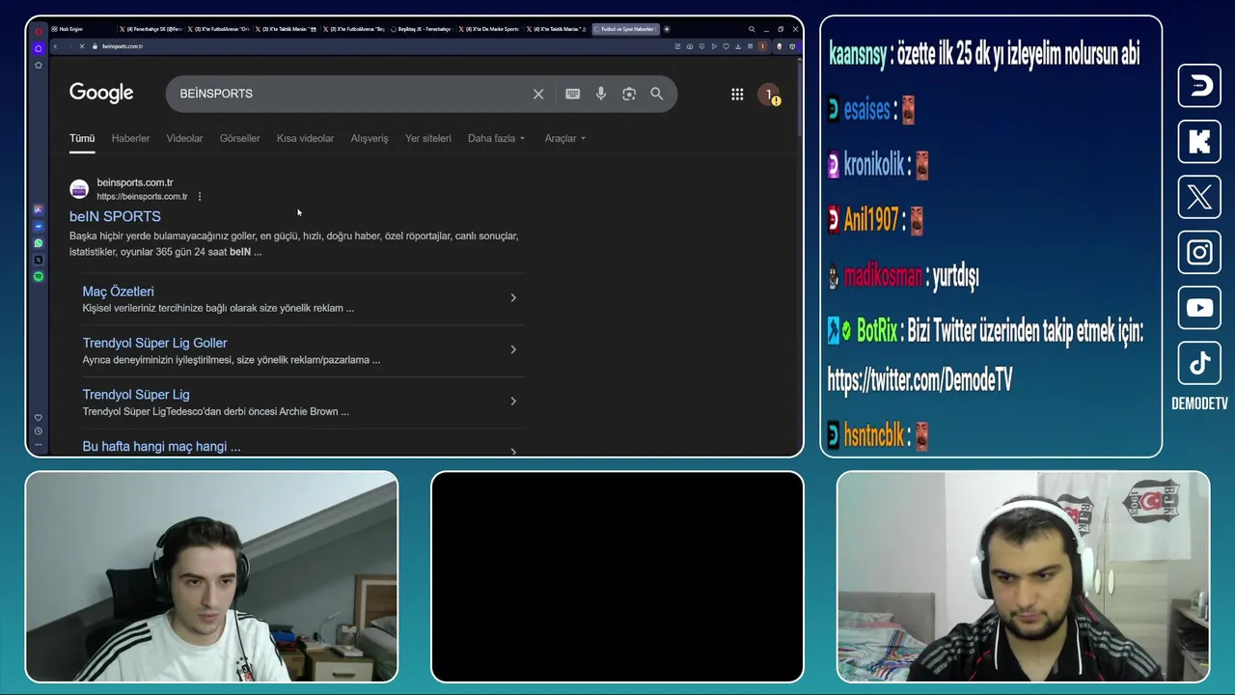Switch to the Alışveriş tab

tap(370, 138)
